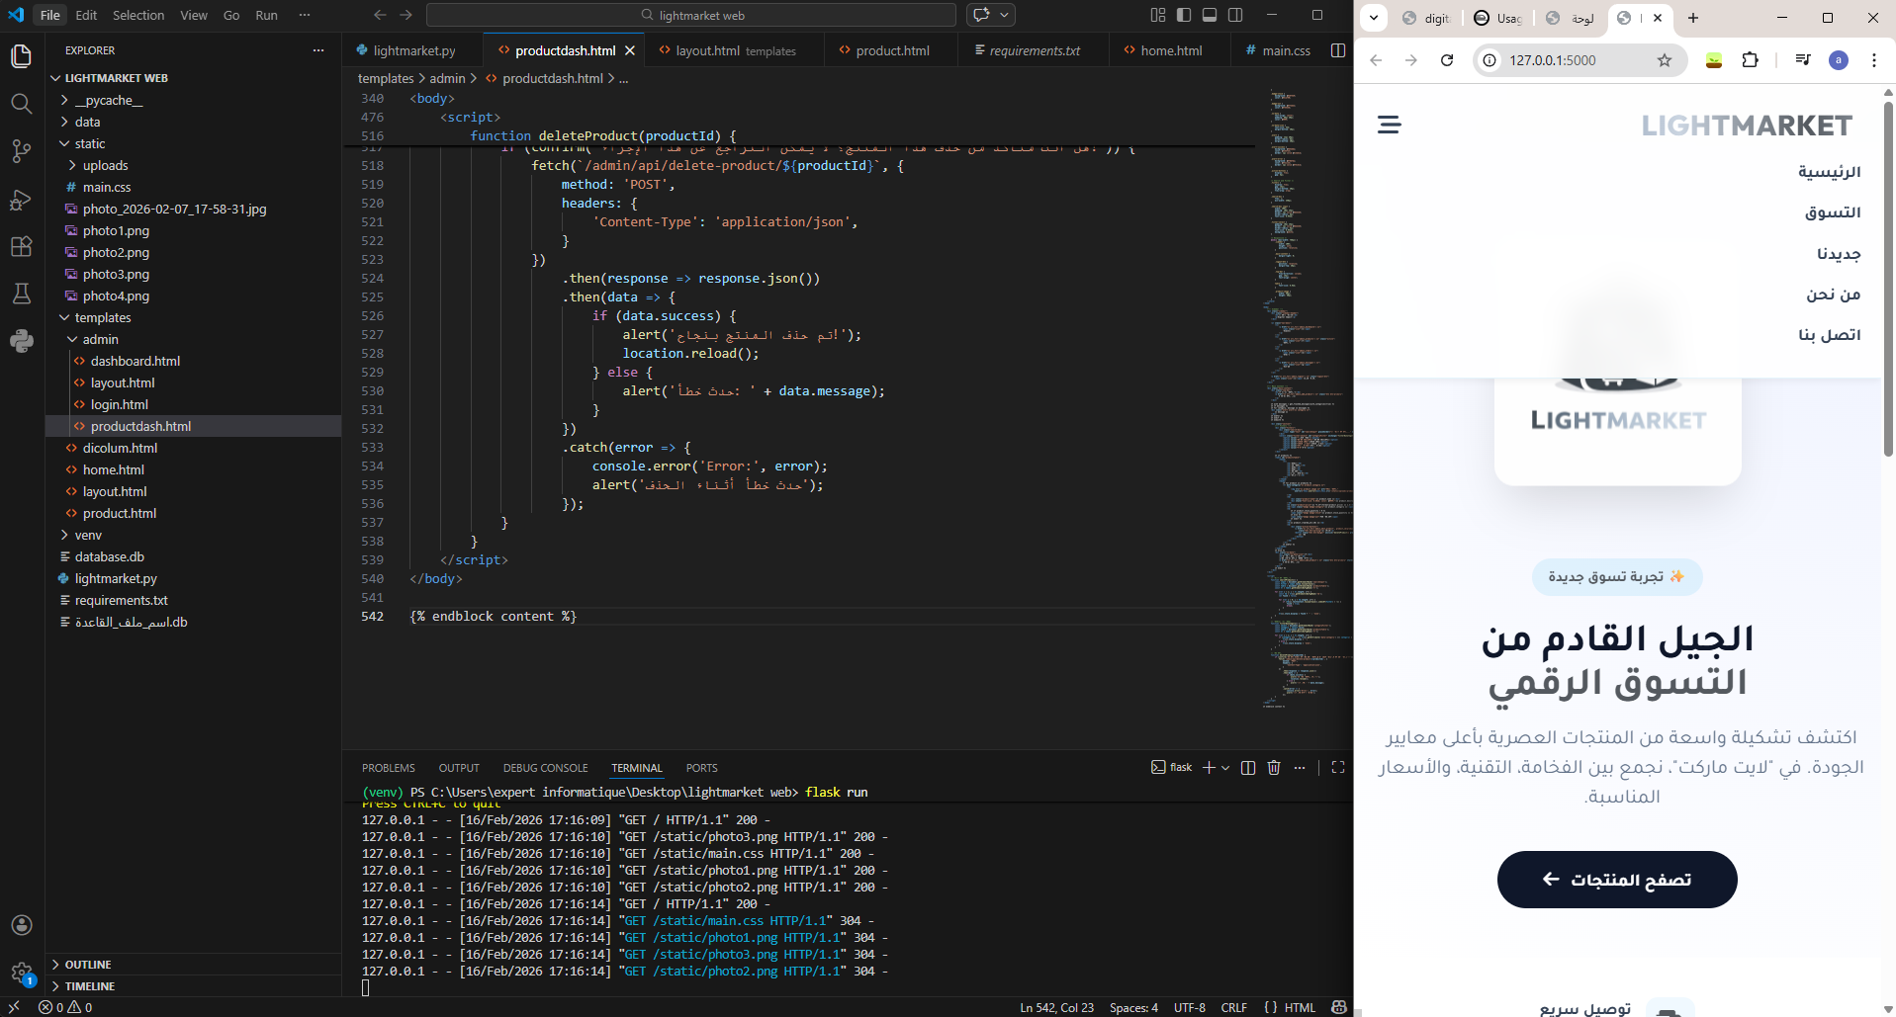Click the browser address bar
This screenshot has width=1896, height=1017.
[1573, 60]
